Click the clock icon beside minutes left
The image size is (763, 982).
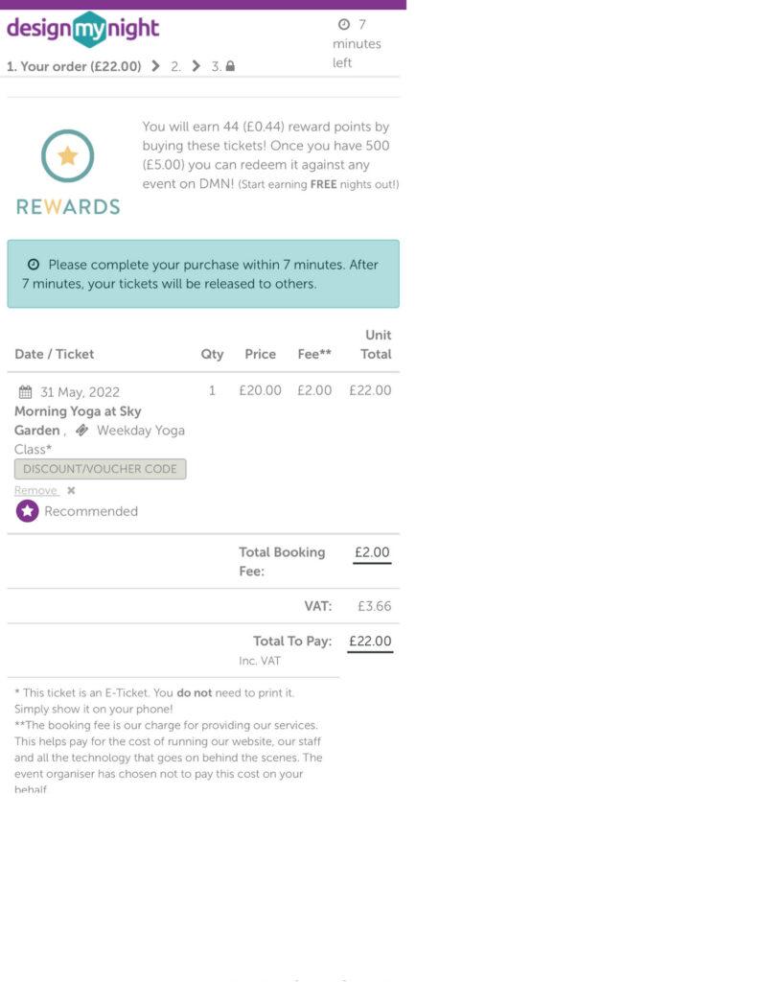(x=344, y=25)
